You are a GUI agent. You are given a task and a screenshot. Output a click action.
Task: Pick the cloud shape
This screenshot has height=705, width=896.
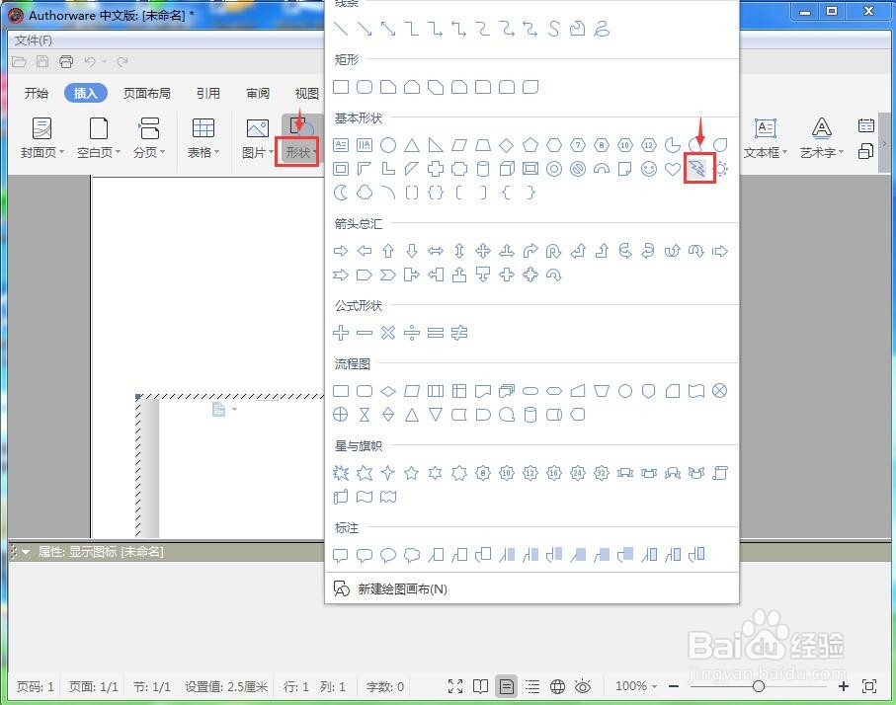364,193
